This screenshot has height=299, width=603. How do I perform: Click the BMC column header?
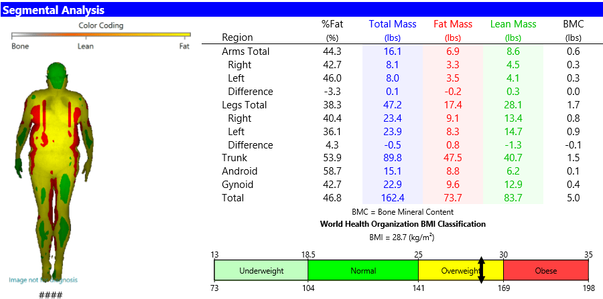coord(574,24)
